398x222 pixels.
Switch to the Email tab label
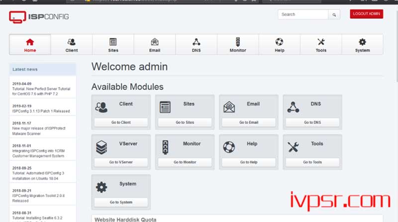155,50
